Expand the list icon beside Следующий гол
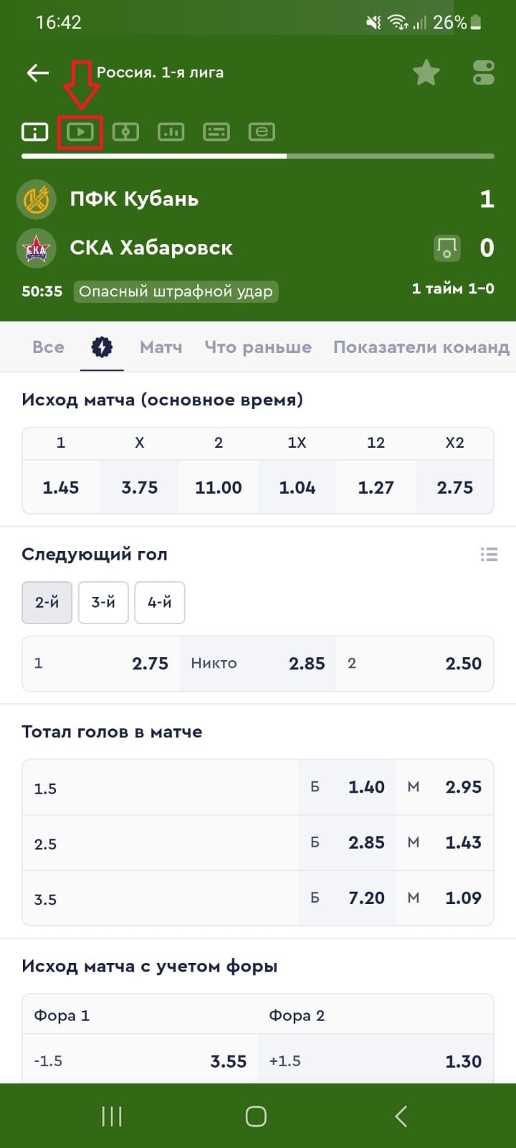Viewport: 516px width, 1148px height. click(x=489, y=555)
